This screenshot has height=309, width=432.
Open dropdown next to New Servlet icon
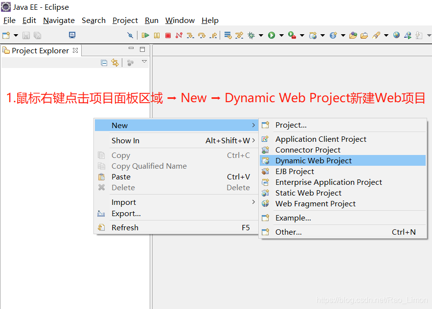pos(343,35)
